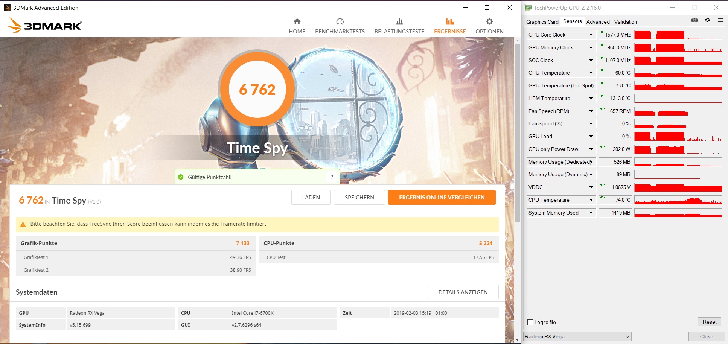Expand the GPU Memory Clock sensor dropdown

591,48
